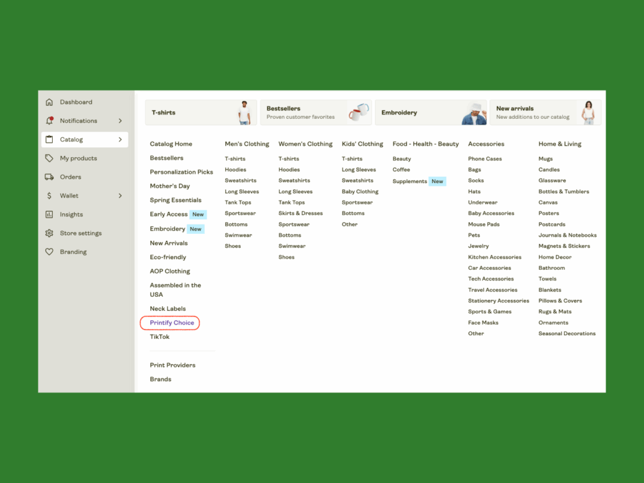The image size is (644, 483).
Task: Select Hoodies under Men's Clothing
Action: click(235, 170)
